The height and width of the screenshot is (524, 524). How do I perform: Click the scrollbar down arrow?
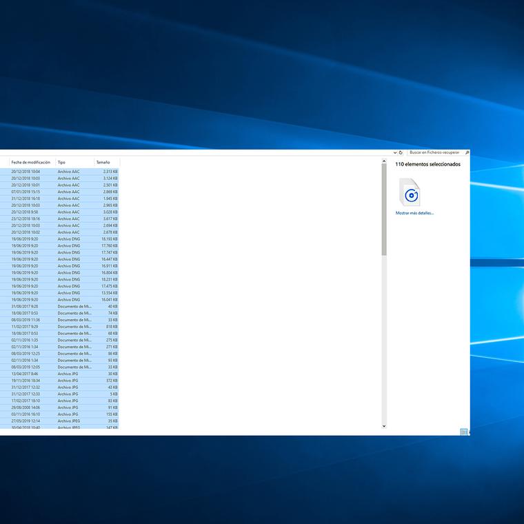coord(384,426)
